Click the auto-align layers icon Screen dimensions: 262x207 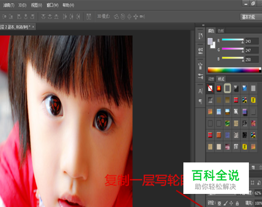click(x=89, y=17)
